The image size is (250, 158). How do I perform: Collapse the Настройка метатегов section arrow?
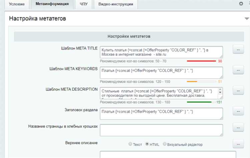pos(247,19)
